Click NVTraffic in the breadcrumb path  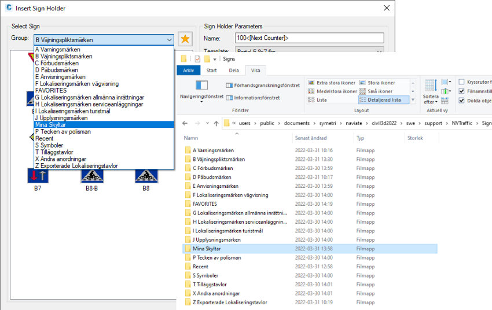(x=461, y=123)
